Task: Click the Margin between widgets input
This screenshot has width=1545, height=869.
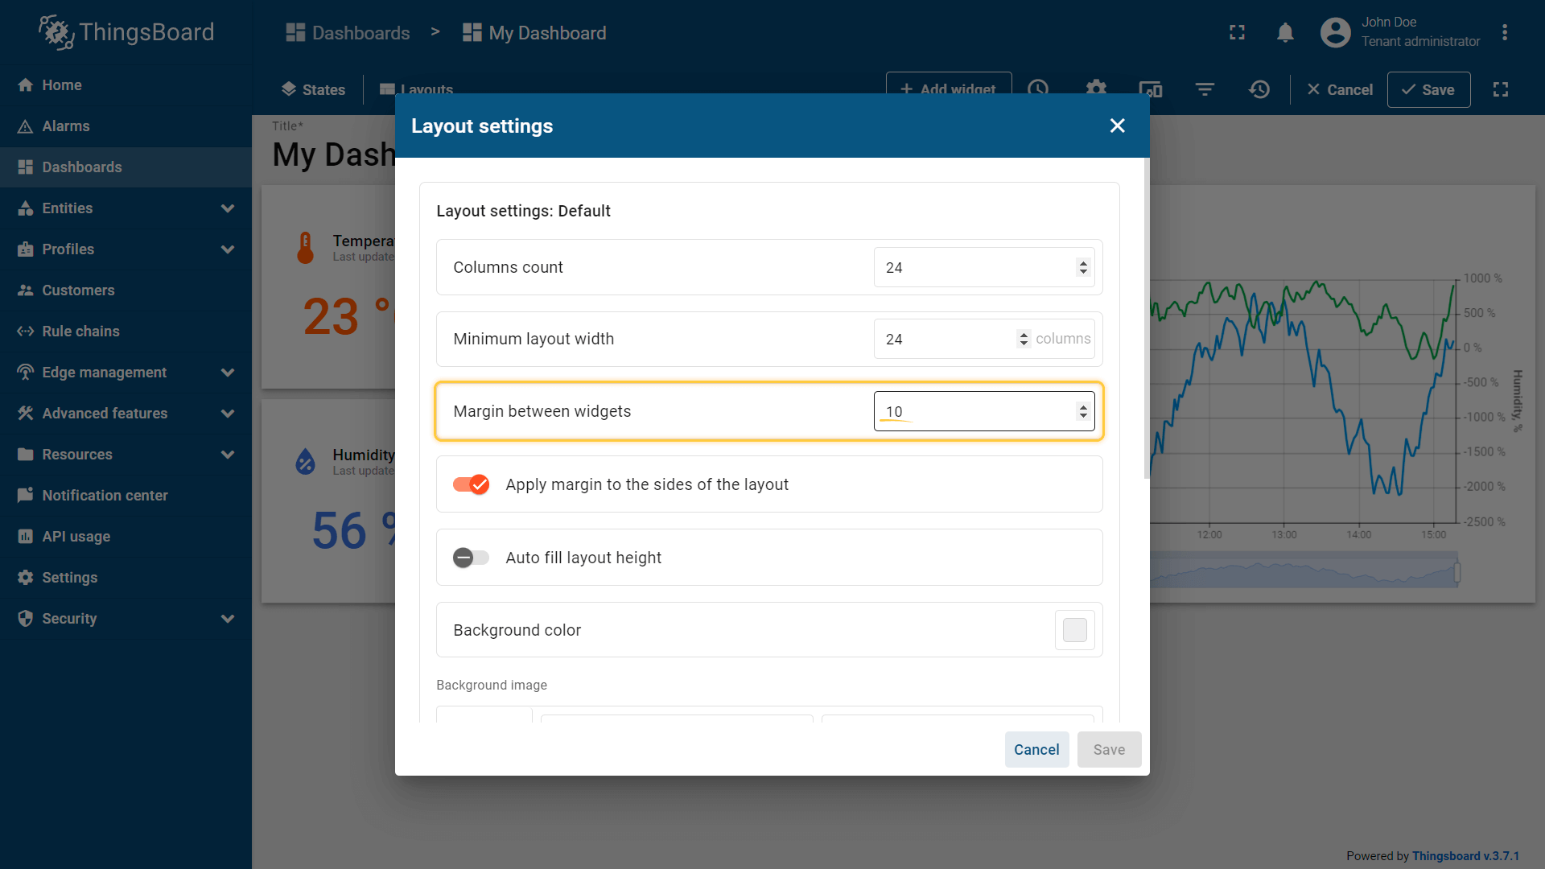Action: point(974,411)
